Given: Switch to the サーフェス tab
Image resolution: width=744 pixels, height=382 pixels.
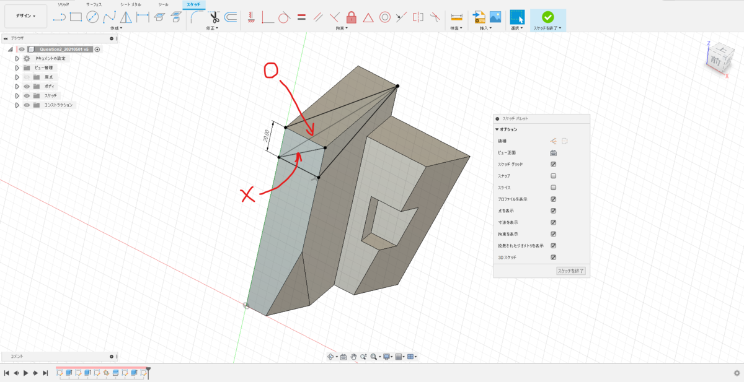Looking at the screenshot, I should pyautogui.click(x=94, y=4).
